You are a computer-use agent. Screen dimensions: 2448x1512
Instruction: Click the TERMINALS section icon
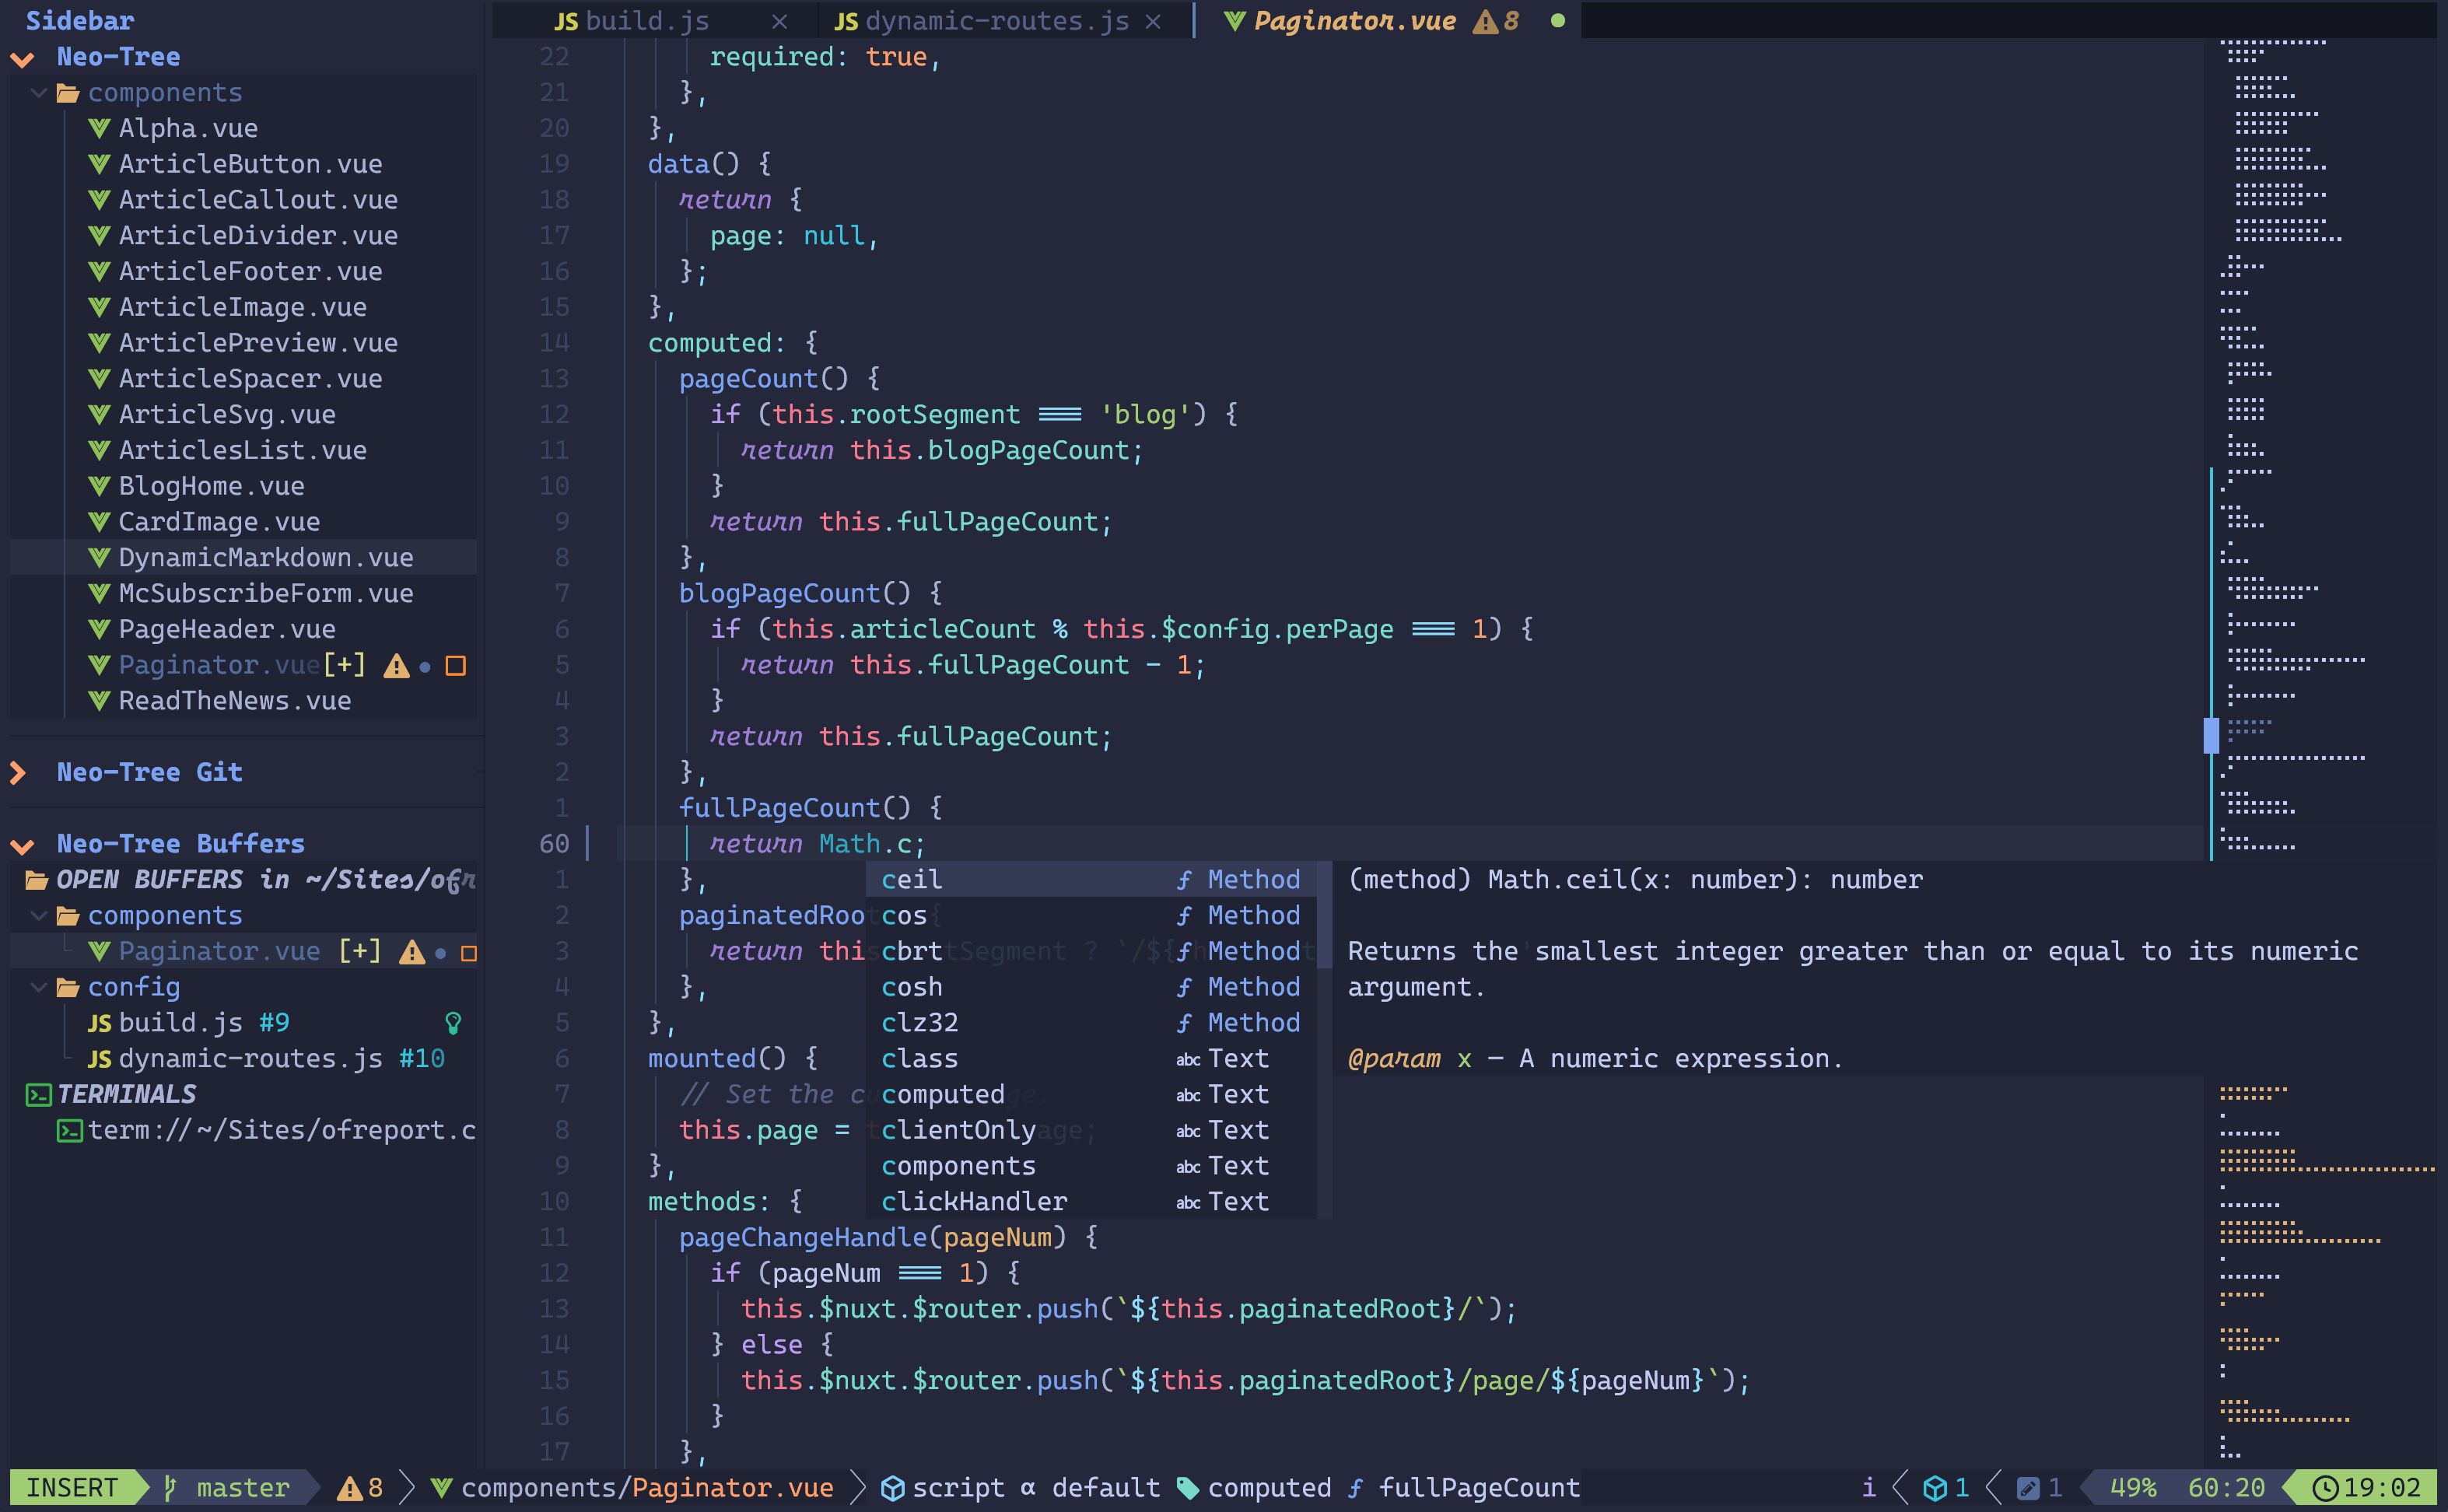pos(38,1096)
